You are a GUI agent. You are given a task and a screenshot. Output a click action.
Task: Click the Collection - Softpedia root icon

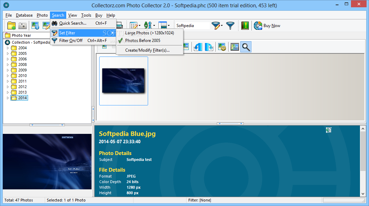click(x=8, y=42)
